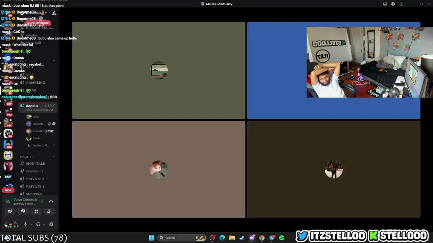This screenshot has height=243, width=433.
Task: Disconnect from the voice channel
Action: [x=51, y=201]
